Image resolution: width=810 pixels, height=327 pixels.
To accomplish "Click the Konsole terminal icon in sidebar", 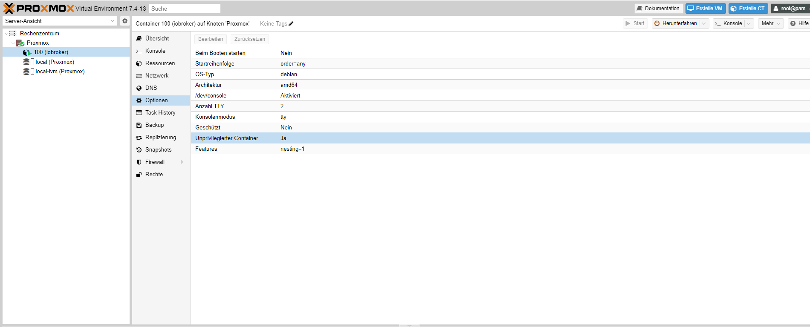I will (x=139, y=51).
